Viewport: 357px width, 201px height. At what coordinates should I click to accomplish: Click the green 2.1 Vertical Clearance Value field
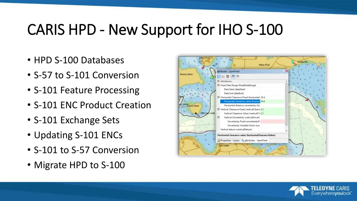point(272,113)
